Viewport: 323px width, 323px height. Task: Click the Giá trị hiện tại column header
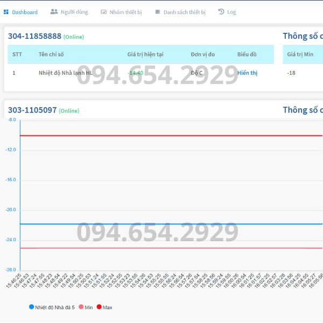[145, 54]
